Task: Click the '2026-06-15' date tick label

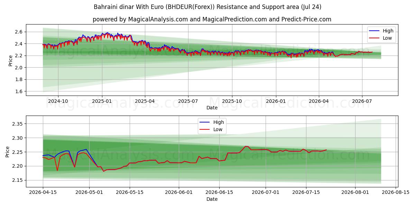Action: [219, 192]
